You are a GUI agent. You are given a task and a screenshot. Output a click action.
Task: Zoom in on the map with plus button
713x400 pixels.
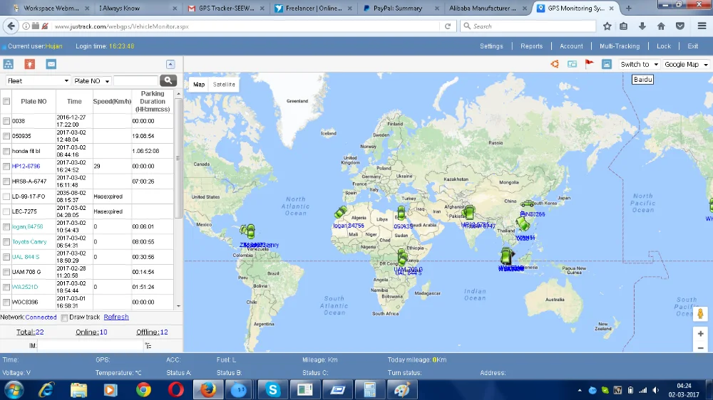[701, 333]
